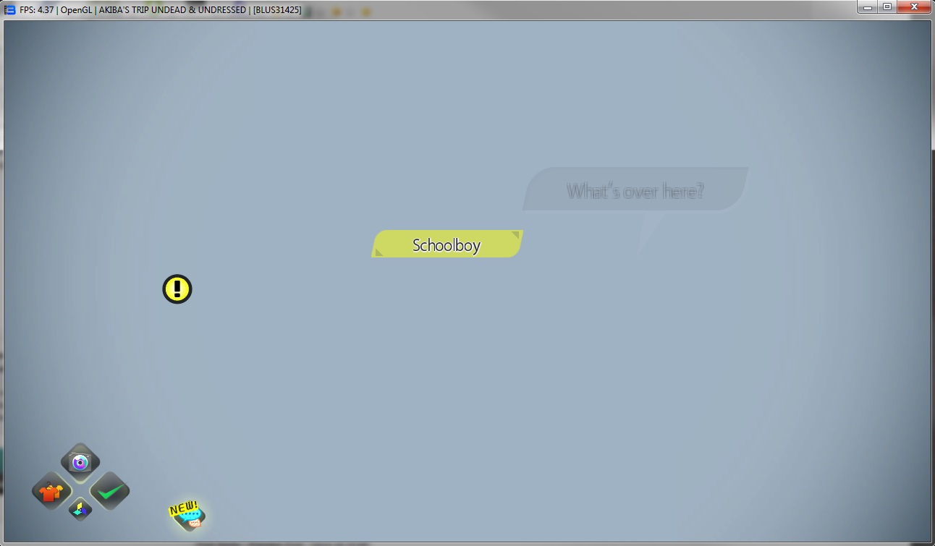
Task: Tap the green checkmark shortcut icon
Action: point(109,492)
